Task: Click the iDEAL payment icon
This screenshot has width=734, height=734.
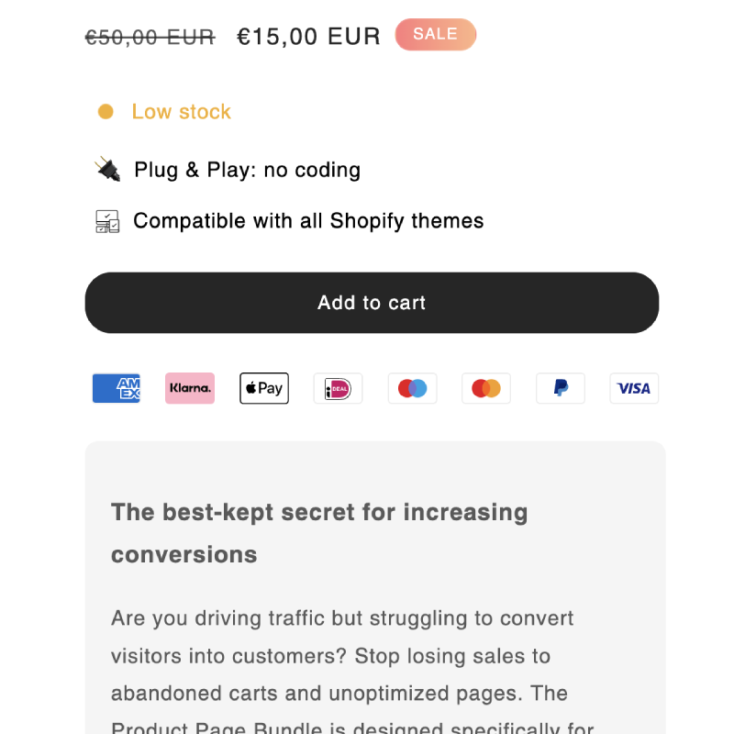Action: [x=338, y=388]
